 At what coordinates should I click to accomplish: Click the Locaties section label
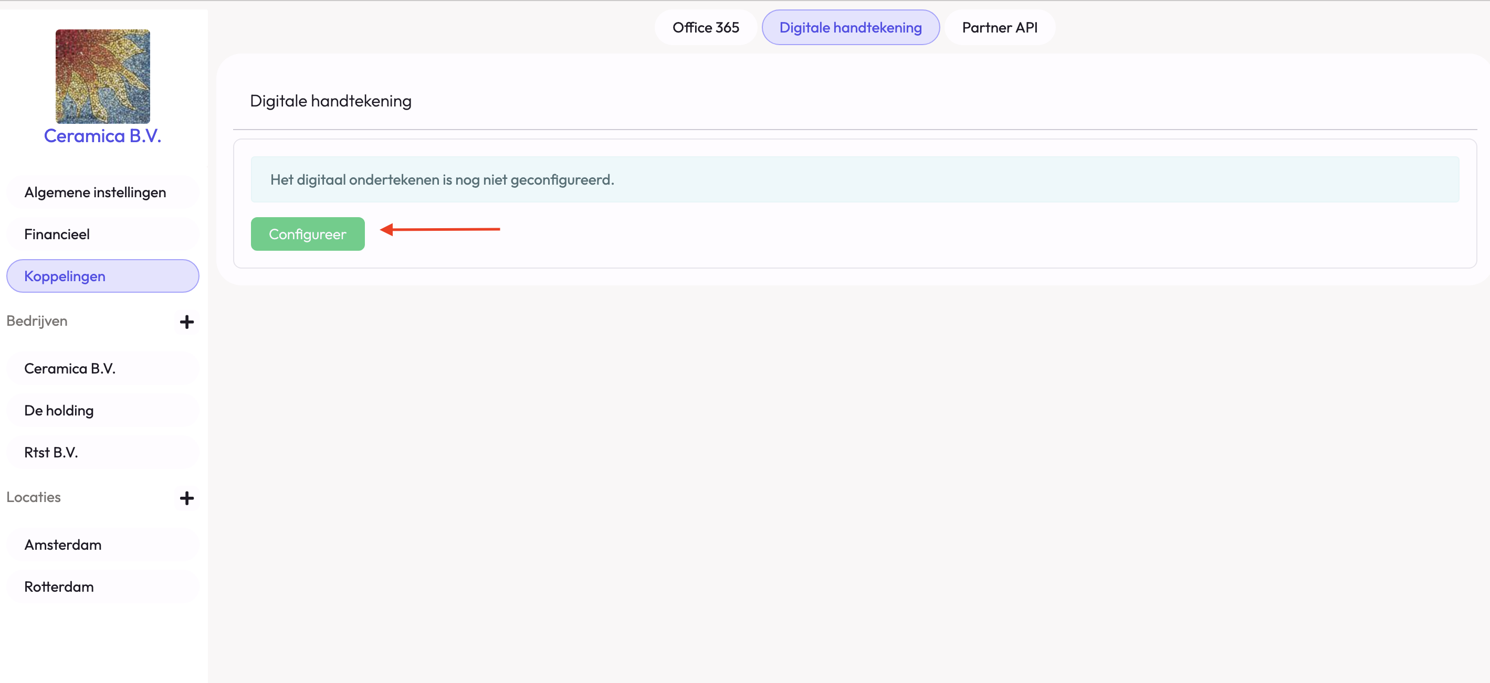tap(34, 497)
